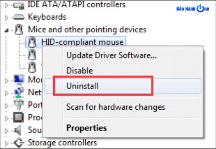Image resolution: width=216 pixels, height=149 pixels.
Task: Select the HID-compliant mouse tree entry
Action: point(82,42)
